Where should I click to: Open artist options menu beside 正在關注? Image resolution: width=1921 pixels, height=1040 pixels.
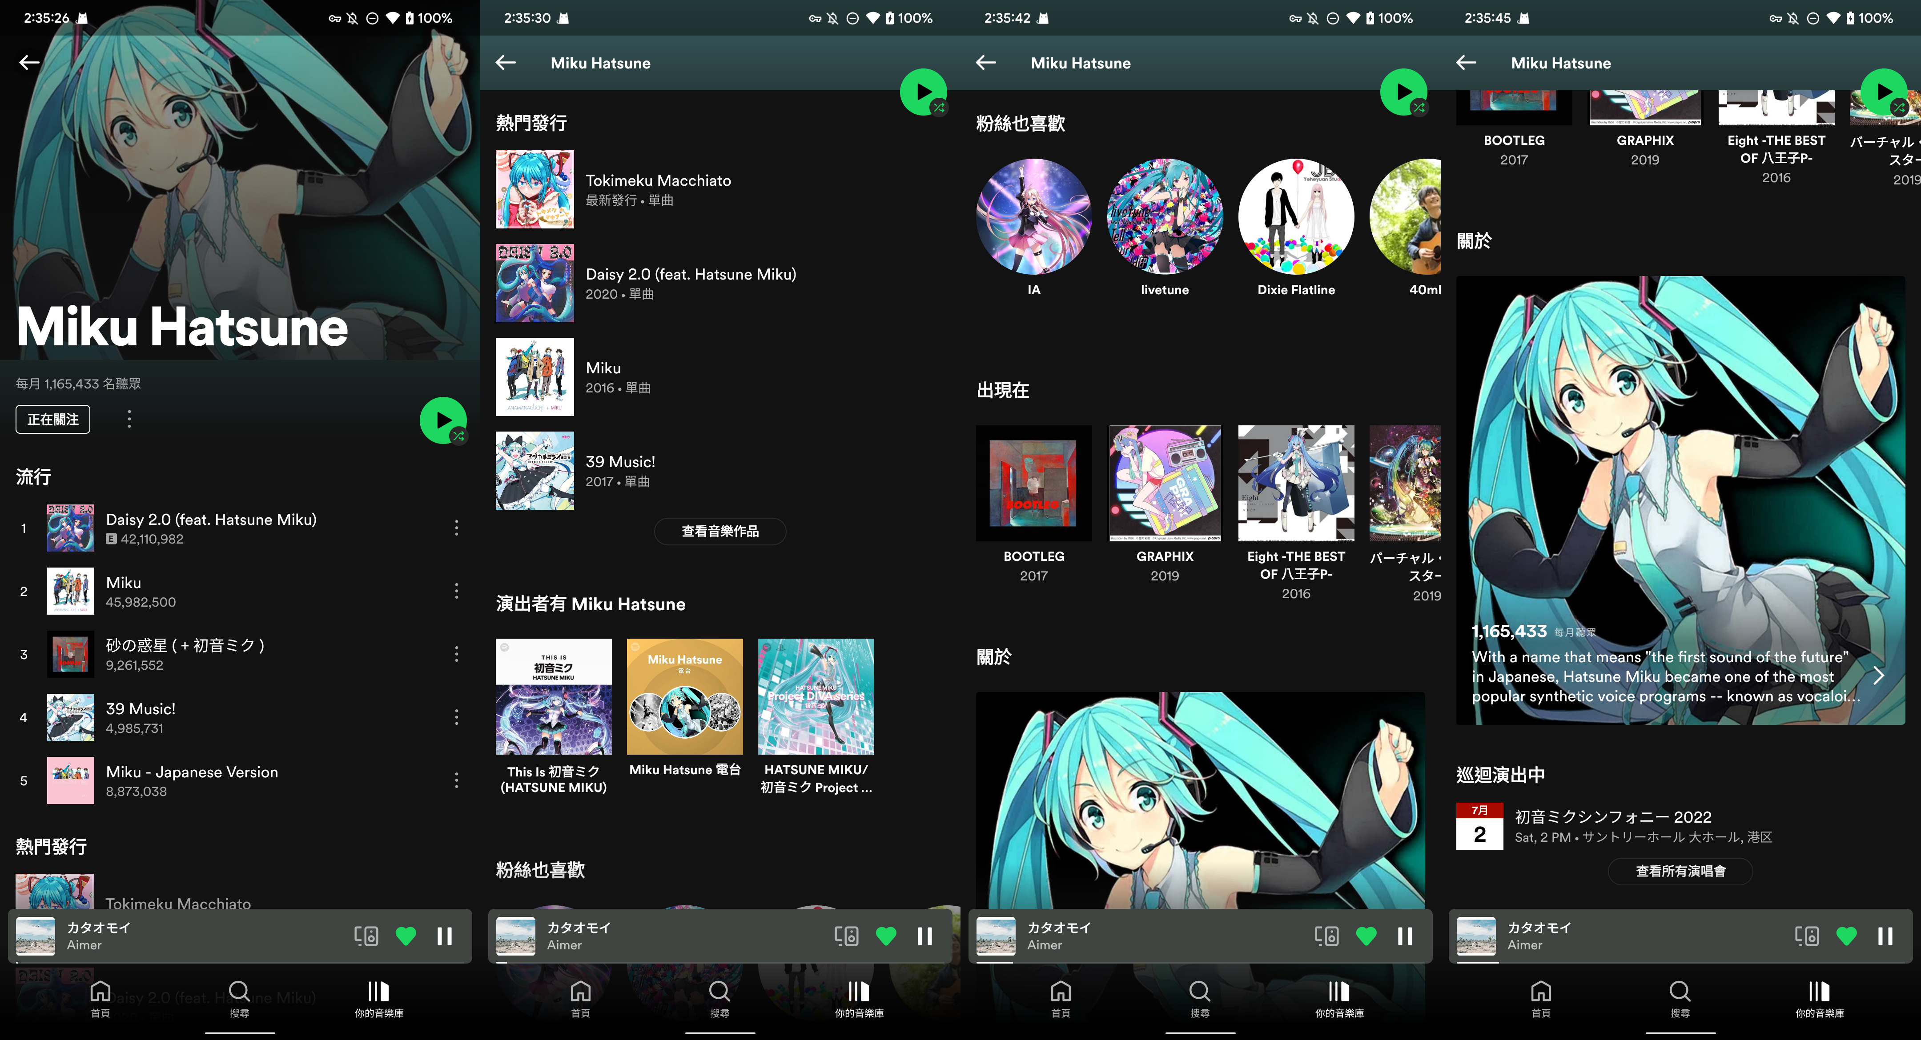coord(129,419)
